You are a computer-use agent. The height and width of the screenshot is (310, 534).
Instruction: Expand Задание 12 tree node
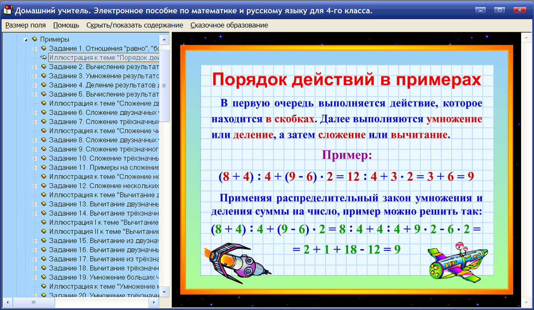(35, 186)
